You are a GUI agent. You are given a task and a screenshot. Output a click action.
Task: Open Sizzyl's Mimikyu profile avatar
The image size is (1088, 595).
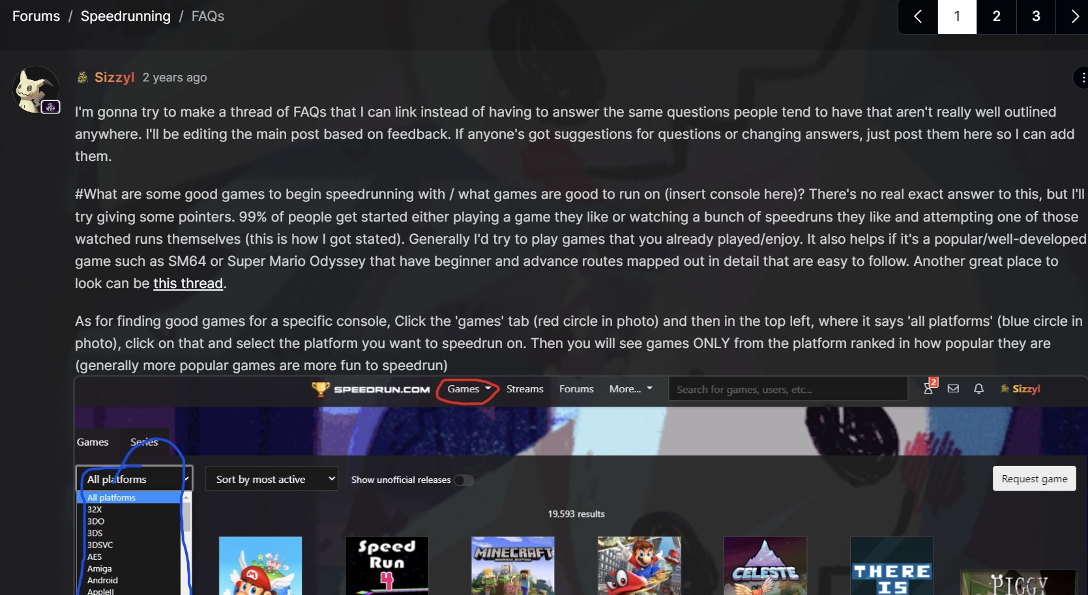tap(36, 89)
